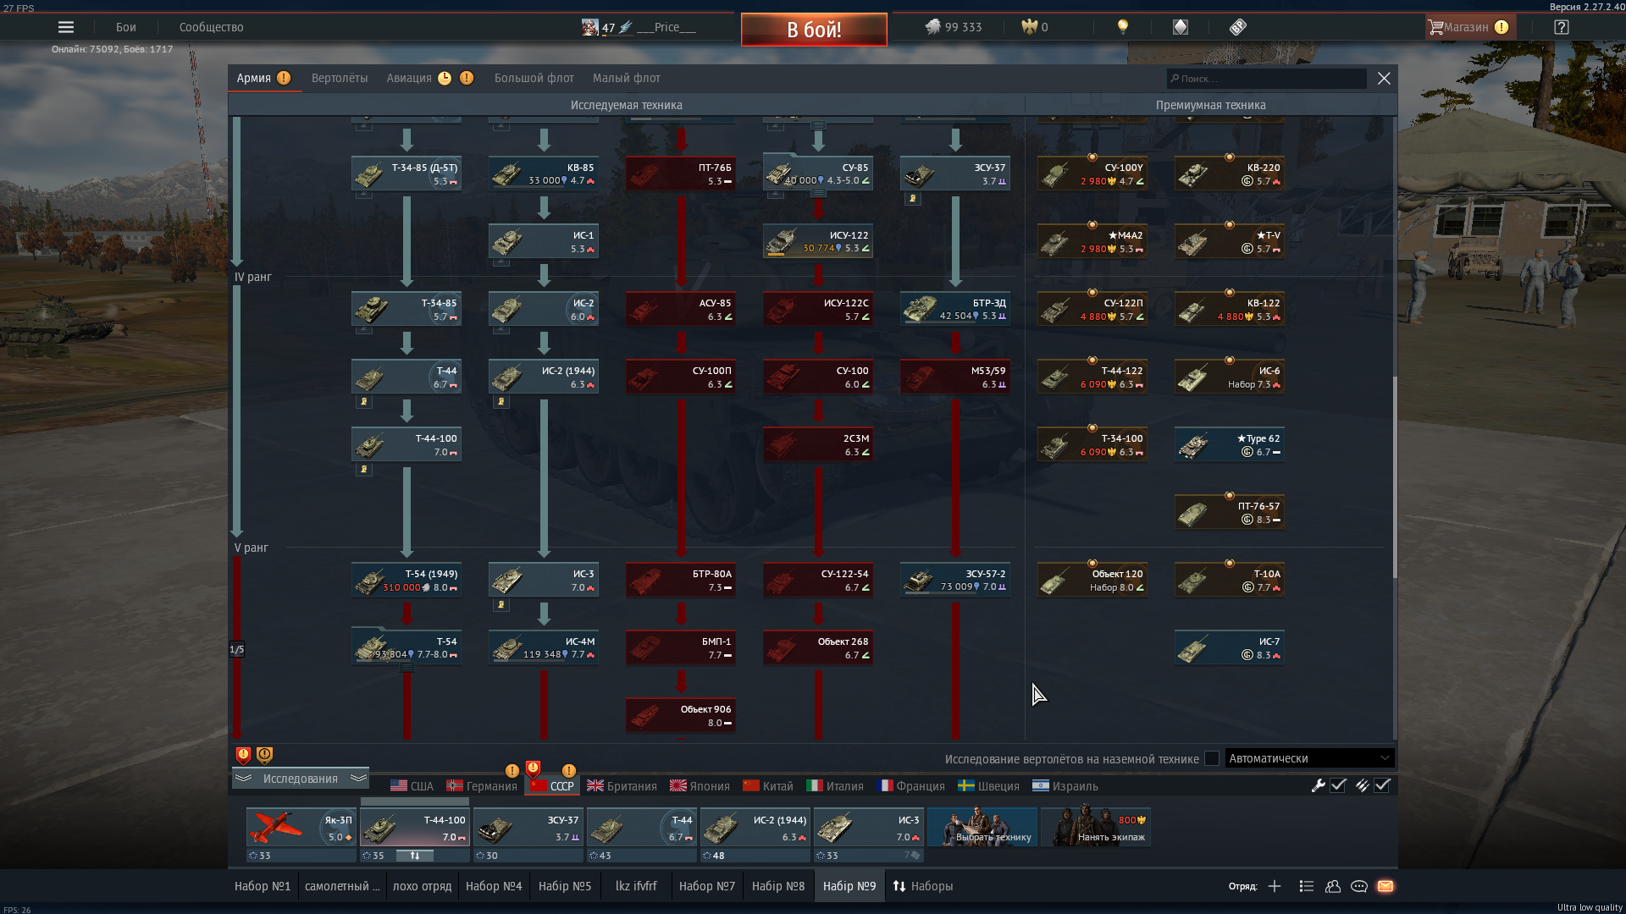1626x914 pixels.
Task: Select the ЗСУ-37 crew slot
Action: click(x=528, y=827)
